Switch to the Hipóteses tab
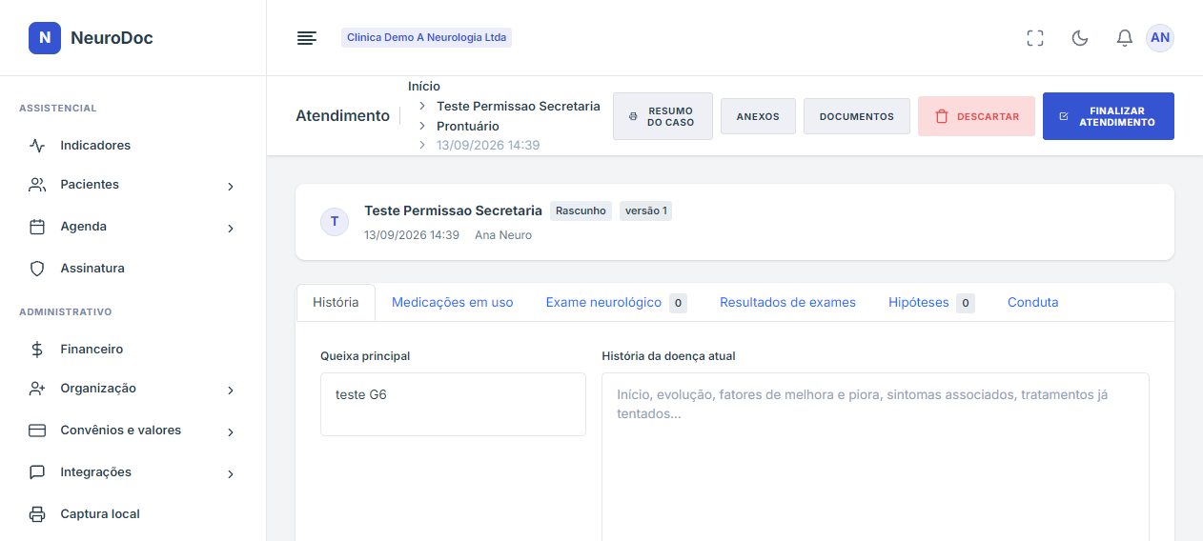 931,302
